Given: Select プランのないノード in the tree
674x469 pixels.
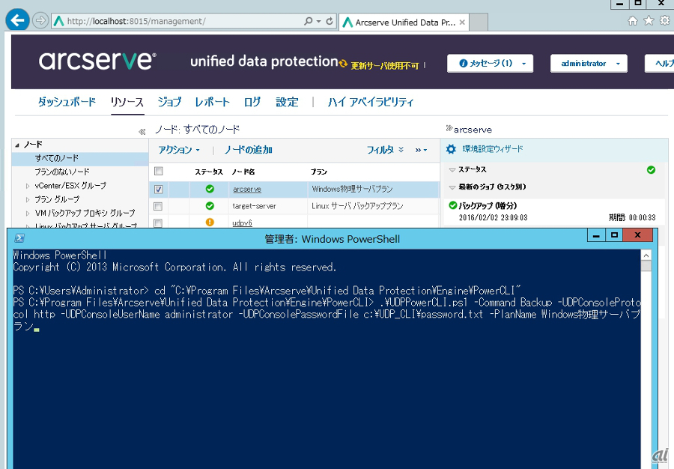Looking at the screenshot, I should (x=62, y=172).
